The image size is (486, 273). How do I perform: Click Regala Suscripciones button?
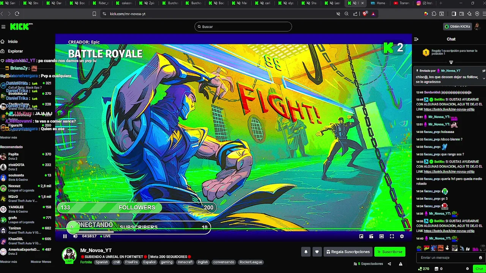(347, 252)
